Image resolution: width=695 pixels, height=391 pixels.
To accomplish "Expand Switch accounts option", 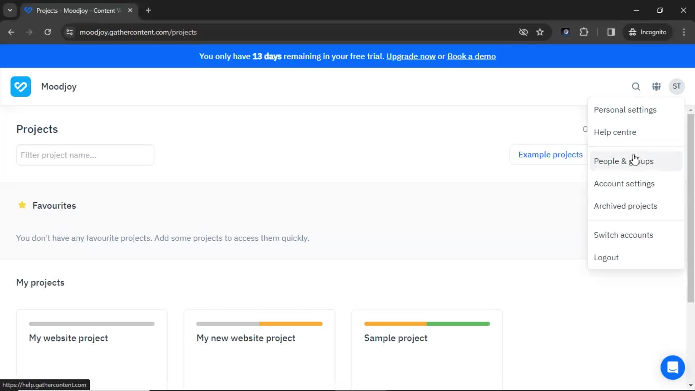I will click(x=623, y=234).
